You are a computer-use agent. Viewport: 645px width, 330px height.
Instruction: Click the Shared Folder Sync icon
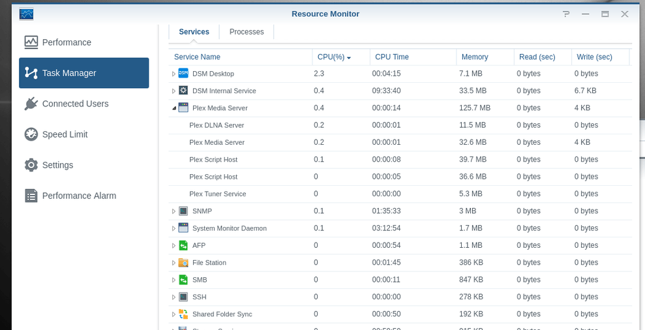(183, 314)
